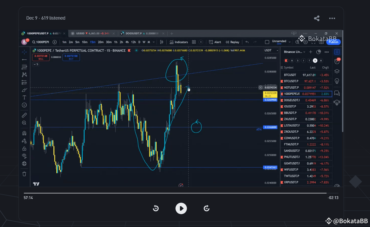Toggle Magnet mode in drawing toolbar
370x227 pixels.
coord(24,133)
